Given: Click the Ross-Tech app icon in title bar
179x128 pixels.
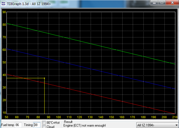Looking at the screenshot, I should click(3, 4).
